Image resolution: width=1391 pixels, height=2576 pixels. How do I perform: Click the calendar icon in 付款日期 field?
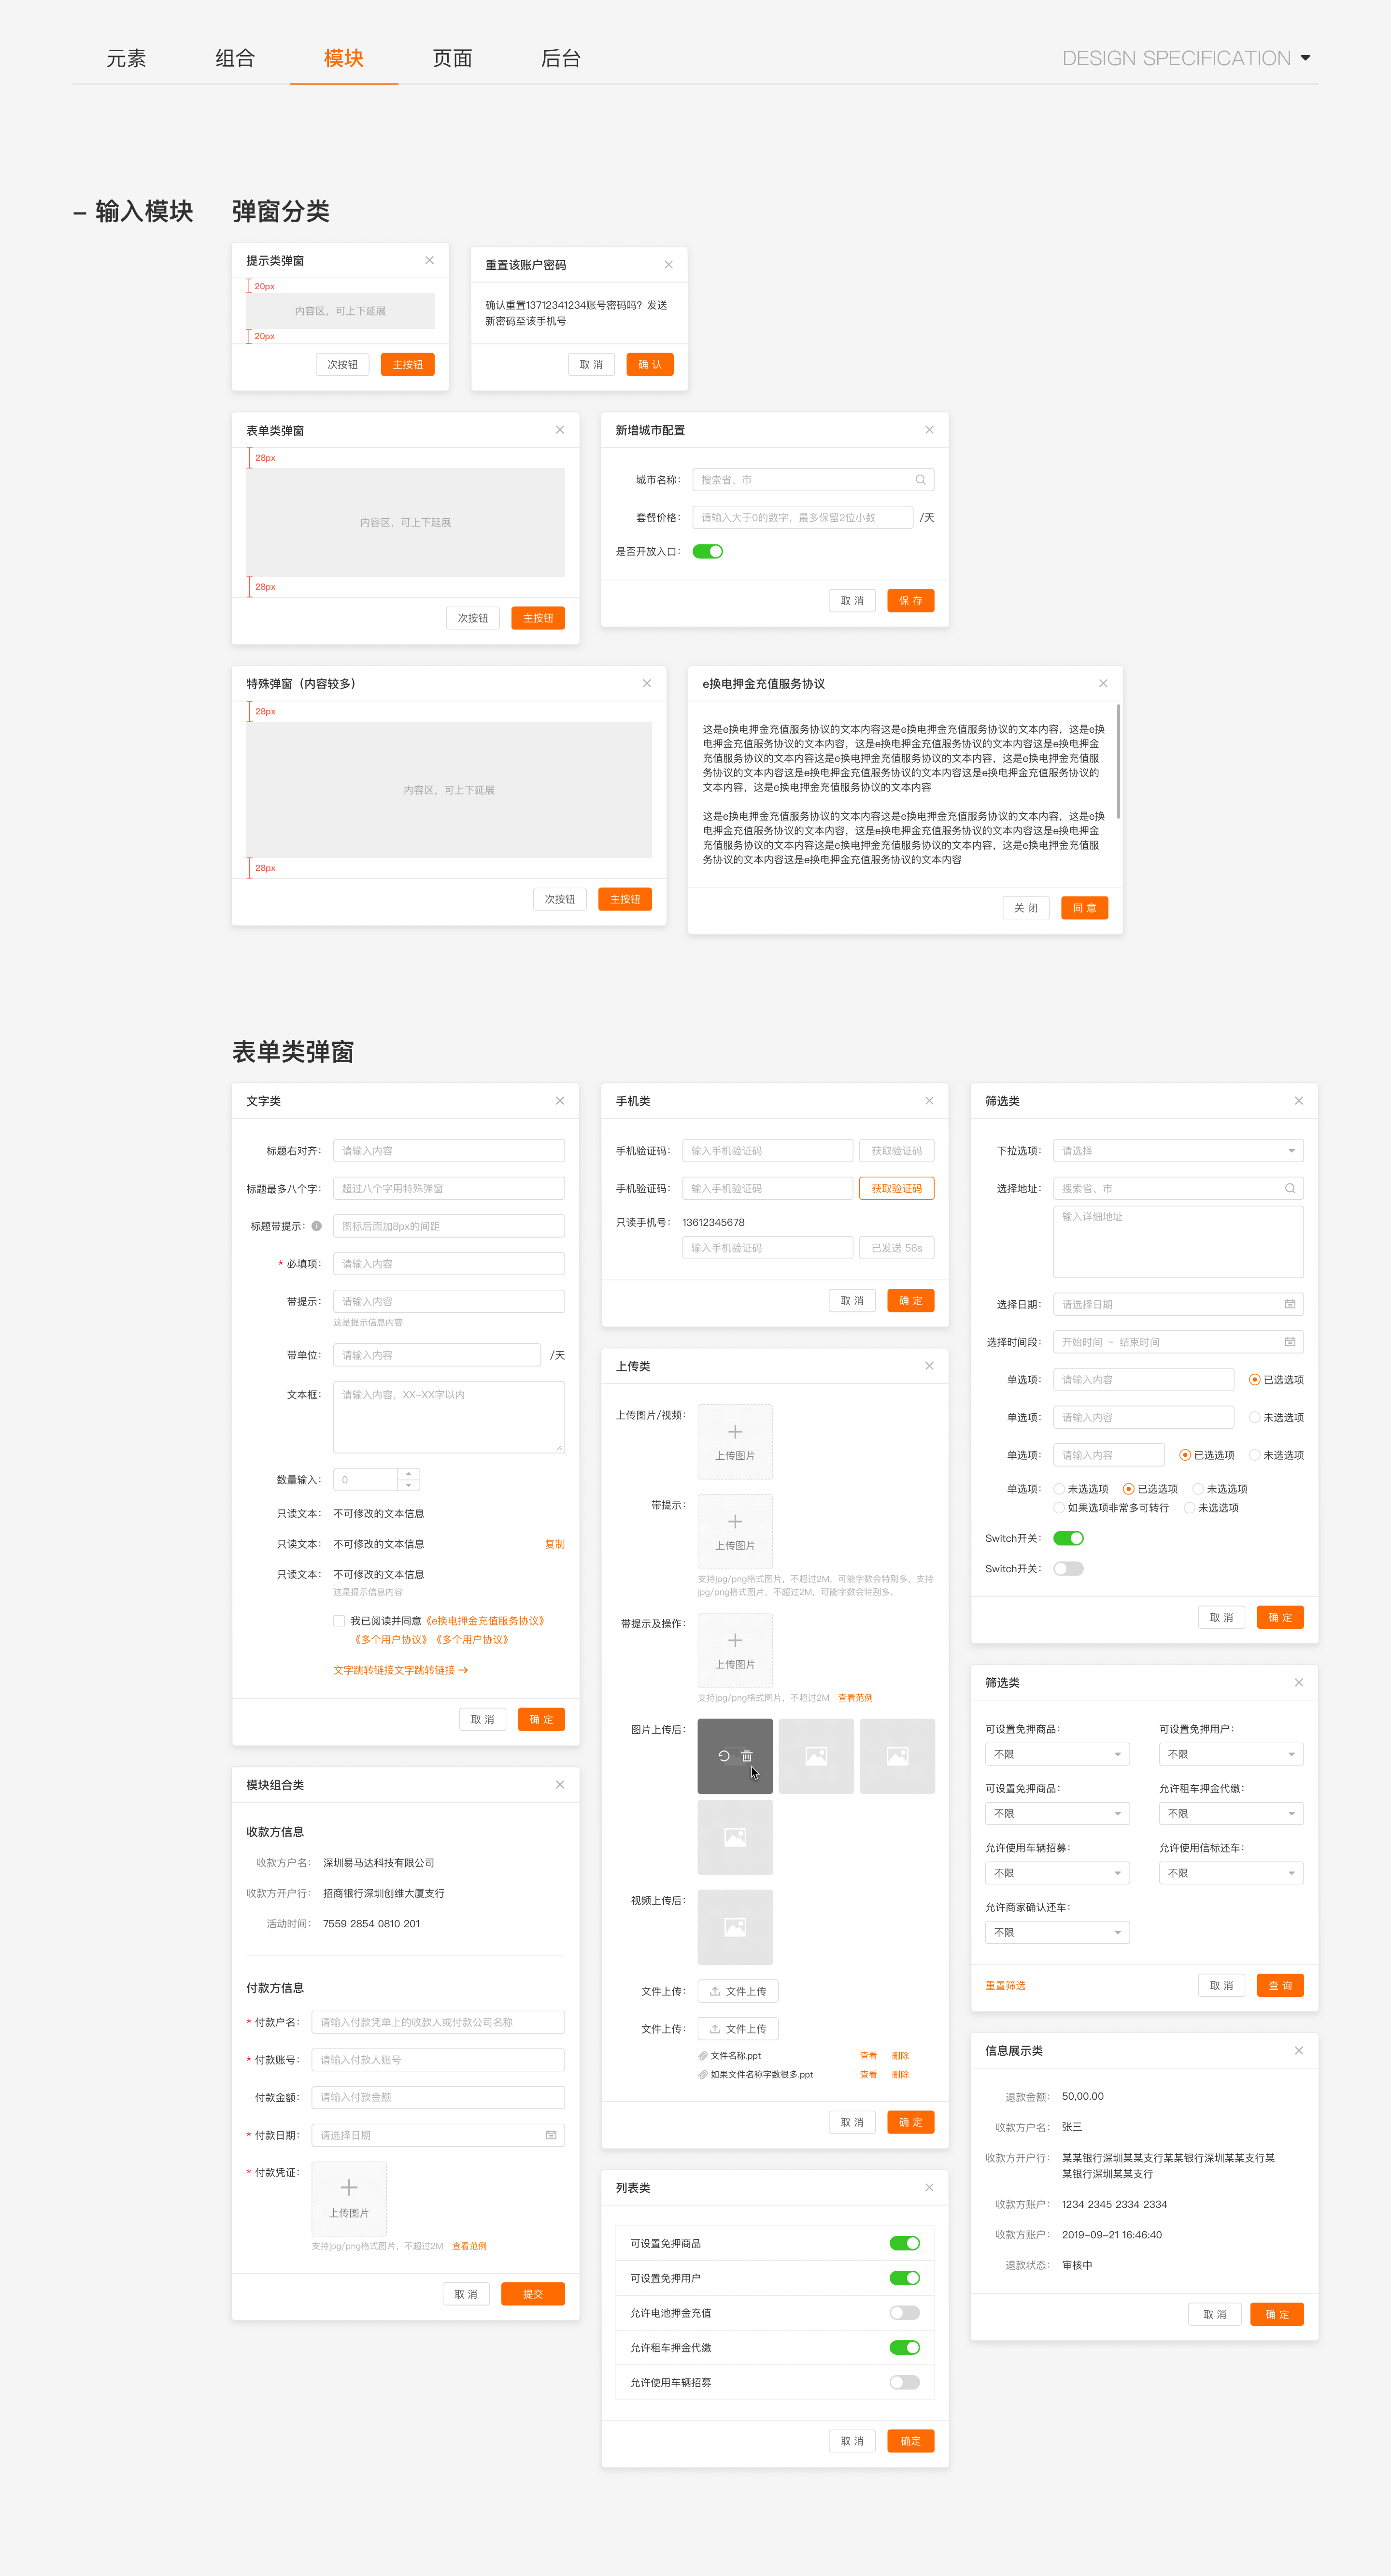(551, 2135)
